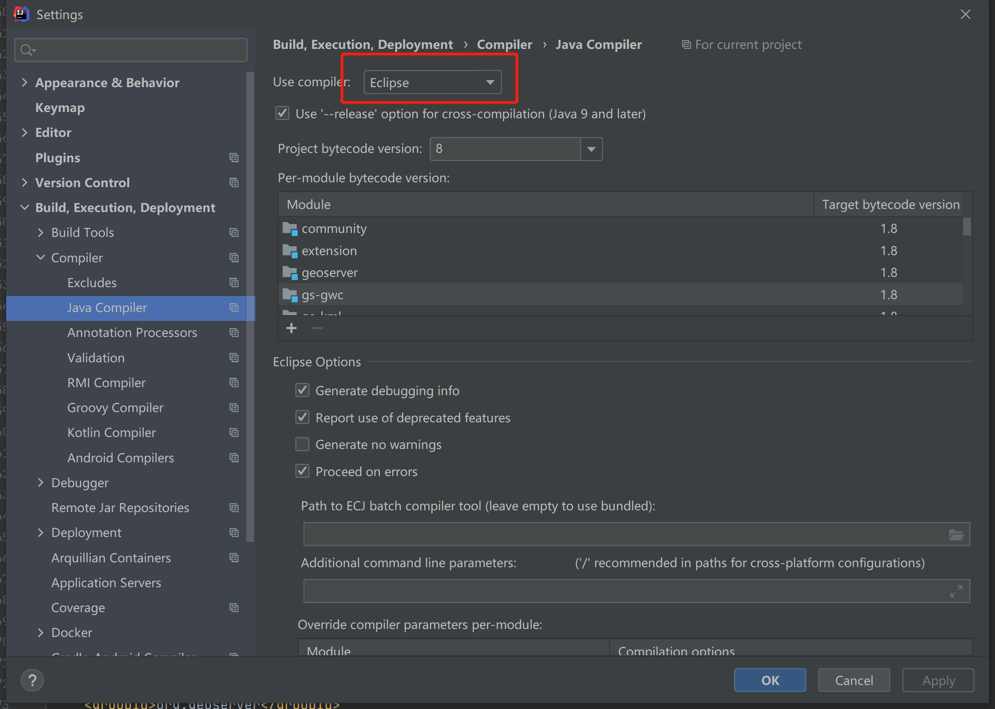The width and height of the screenshot is (995, 709).
Task: Click the Additional command line parameters field
Action: (x=623, y=591)
